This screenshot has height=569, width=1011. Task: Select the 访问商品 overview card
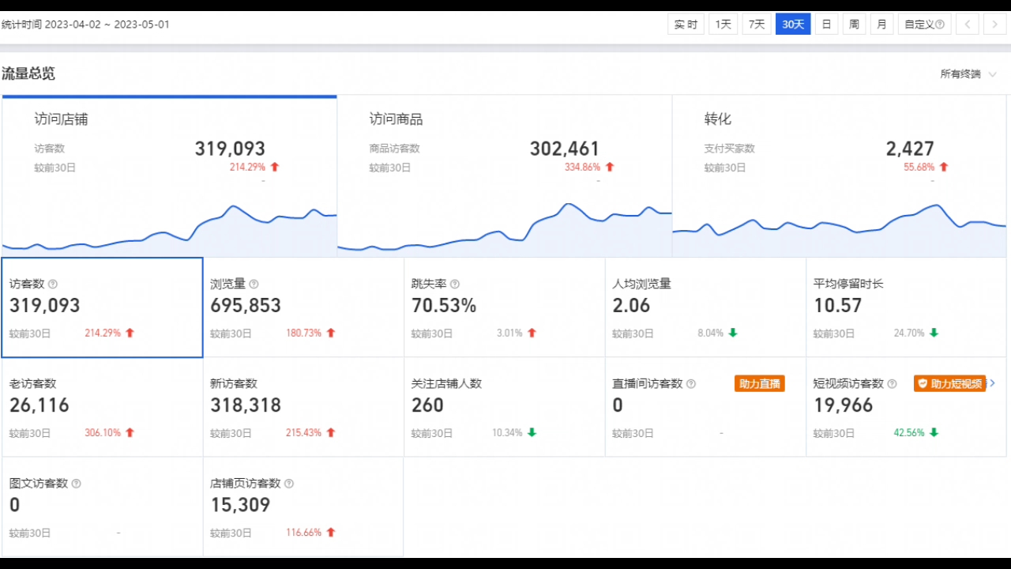(505, 175)
